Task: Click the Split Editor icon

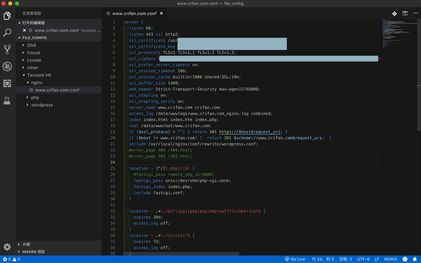Action: [405, 14]
